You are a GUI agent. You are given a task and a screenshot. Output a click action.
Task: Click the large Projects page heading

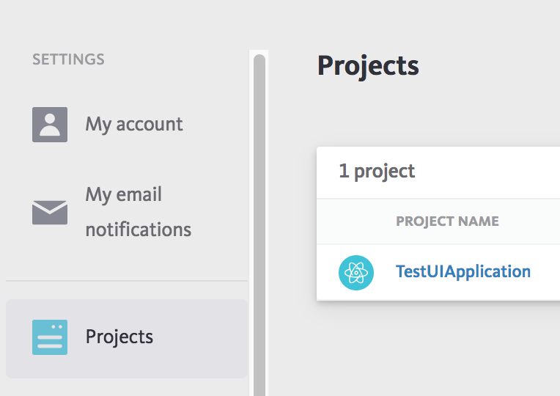[368, 66]
